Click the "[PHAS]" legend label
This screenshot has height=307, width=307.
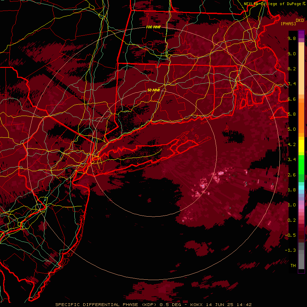point(288,24)
